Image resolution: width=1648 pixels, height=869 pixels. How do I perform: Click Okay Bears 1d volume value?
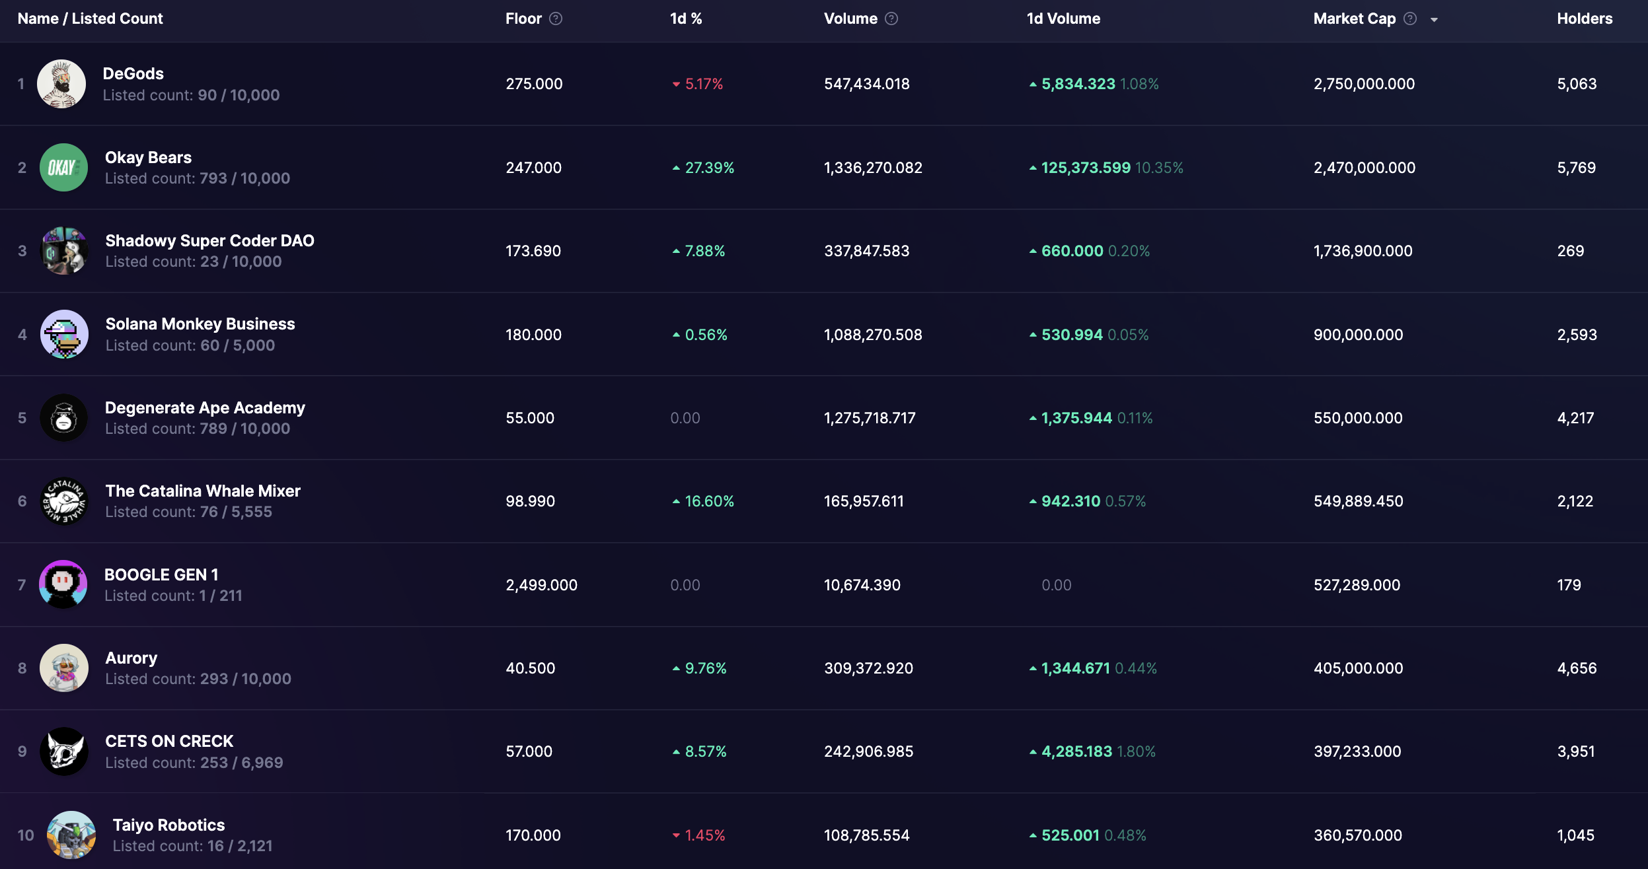[x=1085, y=168]
